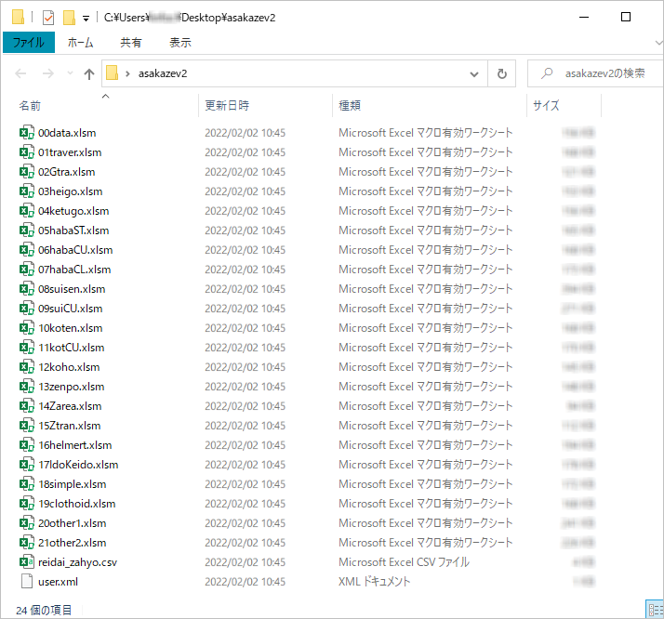Image resolution: width=664 pixels, height=619 pixels.
Task: Go up one folder level with up arrow
Action: click(x=89, y=73)
